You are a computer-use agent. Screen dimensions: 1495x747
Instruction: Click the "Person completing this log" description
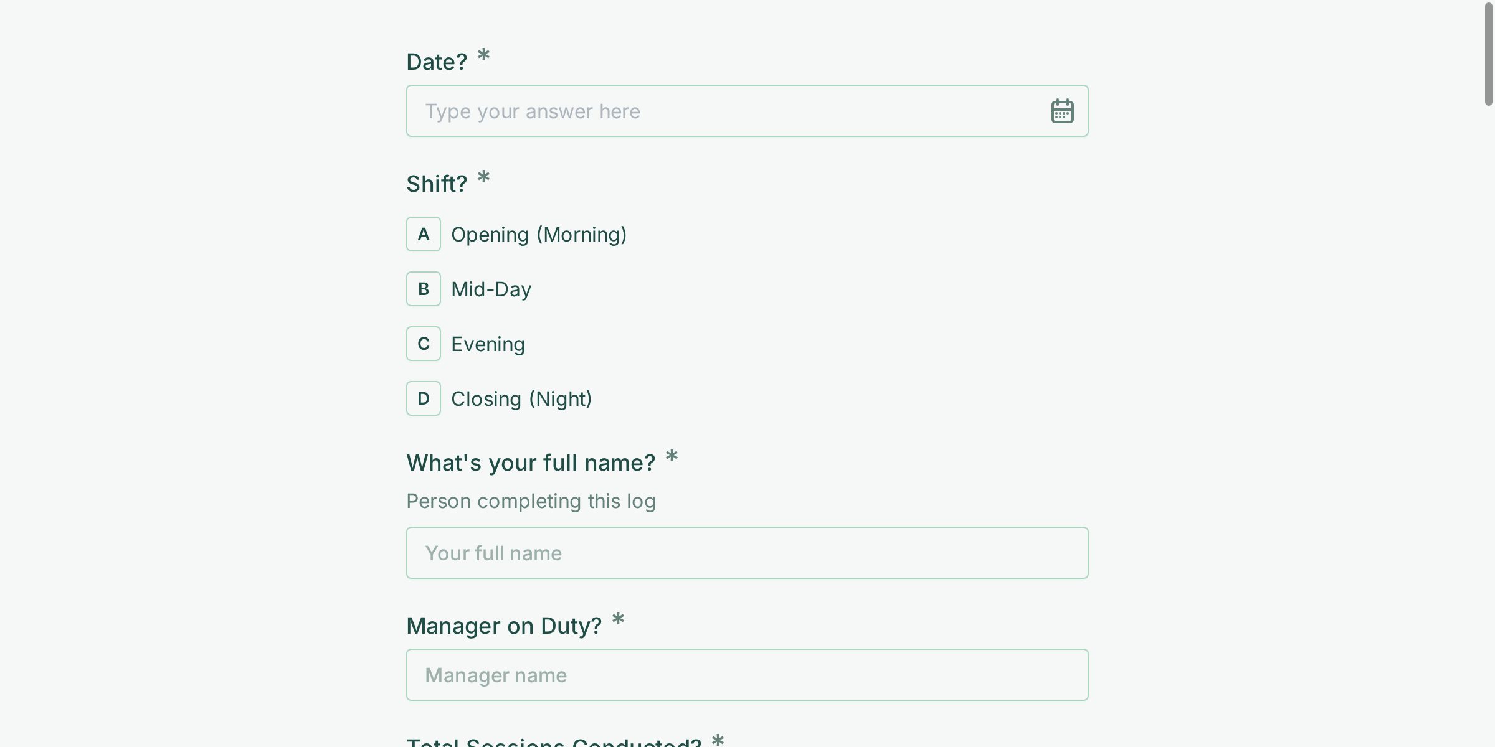pyautogui.click(x=531, y=501)
